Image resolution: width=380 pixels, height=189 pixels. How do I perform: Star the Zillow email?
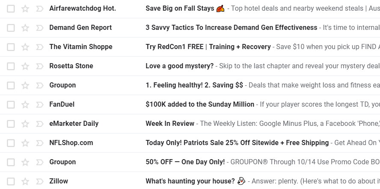25,181
